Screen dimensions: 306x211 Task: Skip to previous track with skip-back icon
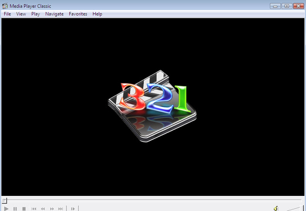[34, 209]
